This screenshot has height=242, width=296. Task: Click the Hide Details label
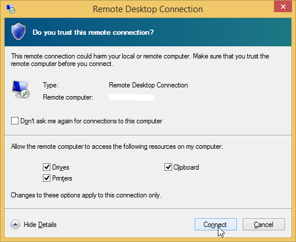(40, 225)
